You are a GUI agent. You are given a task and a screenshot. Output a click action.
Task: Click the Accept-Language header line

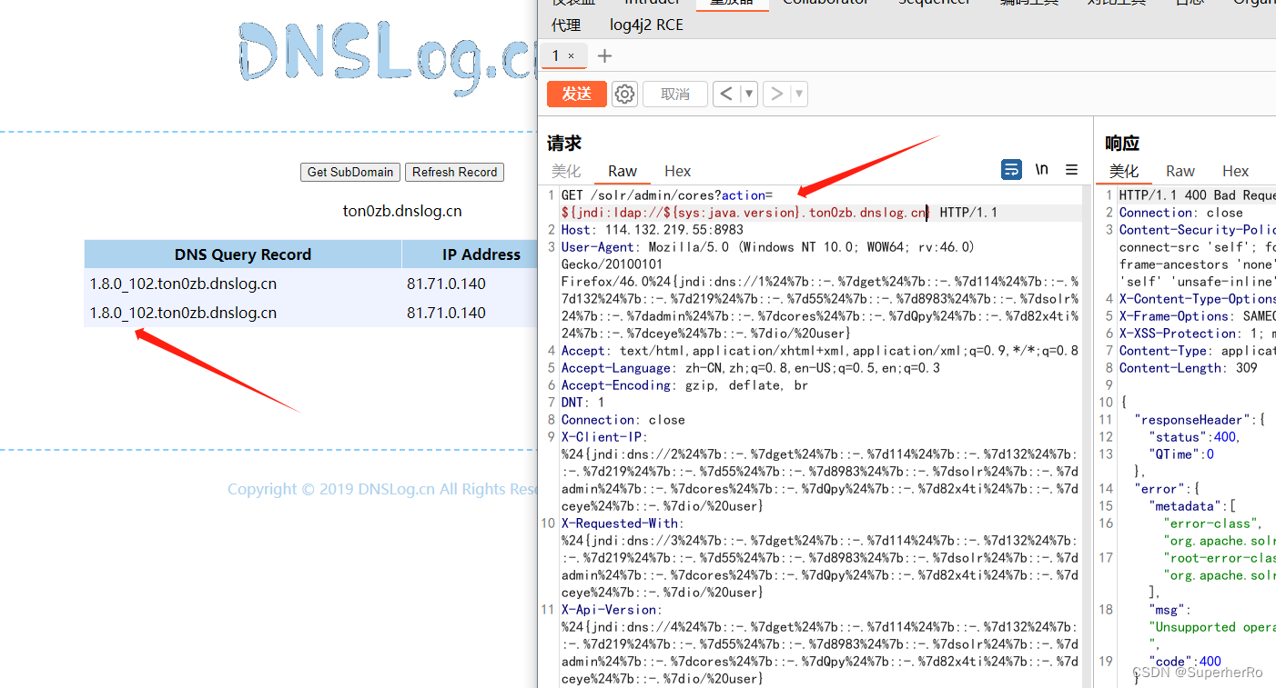(751, 368)
